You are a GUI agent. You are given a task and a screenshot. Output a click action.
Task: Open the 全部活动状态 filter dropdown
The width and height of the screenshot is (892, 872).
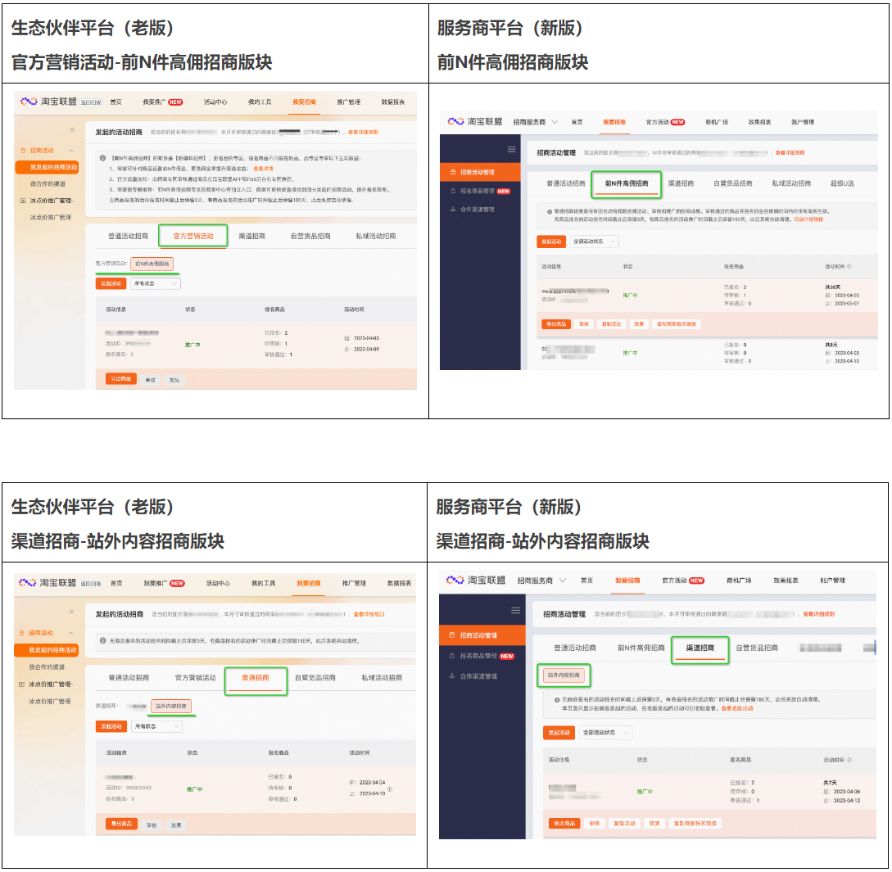593,242
